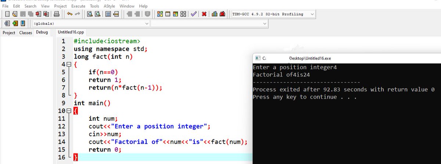Click line number 15 in the gutter
The image size is (441, 164).
coord(61,149)
